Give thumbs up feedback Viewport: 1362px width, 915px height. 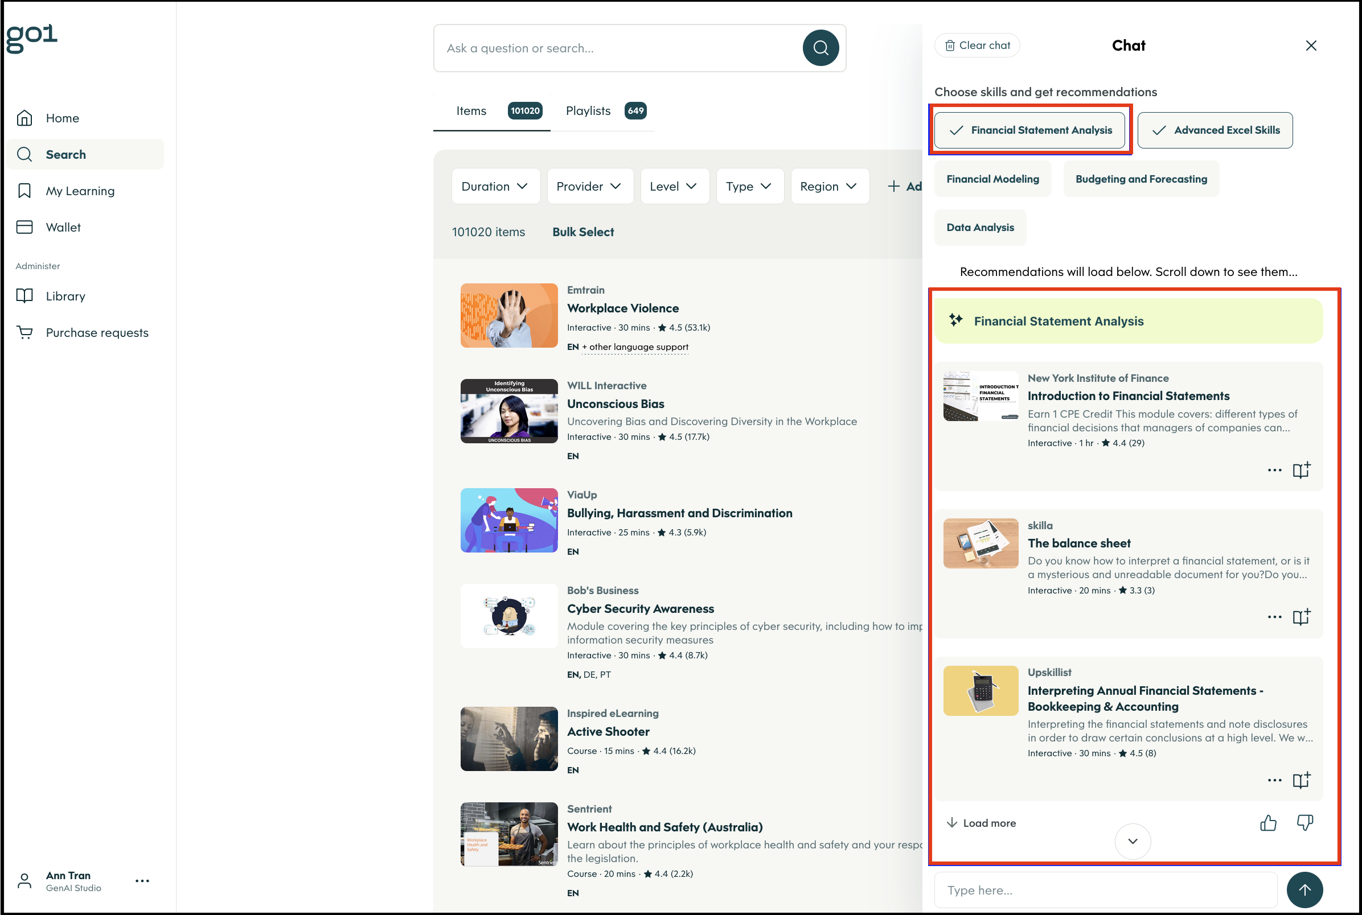[x=1268, y=823]
